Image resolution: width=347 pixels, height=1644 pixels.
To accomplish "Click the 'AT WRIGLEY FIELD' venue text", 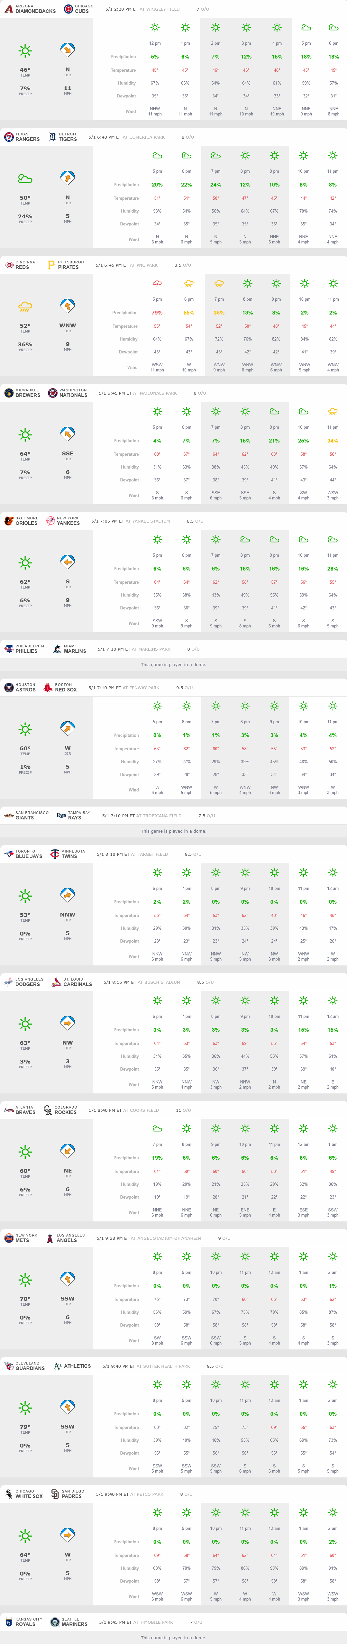I will tap(160, 10).
